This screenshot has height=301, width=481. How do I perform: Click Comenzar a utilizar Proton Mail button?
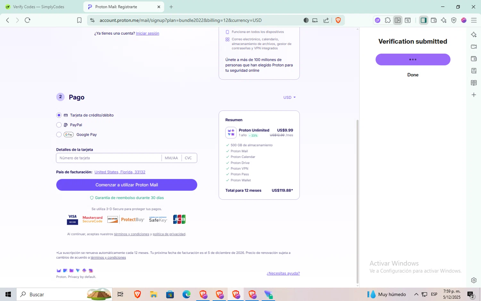[126, 185]
